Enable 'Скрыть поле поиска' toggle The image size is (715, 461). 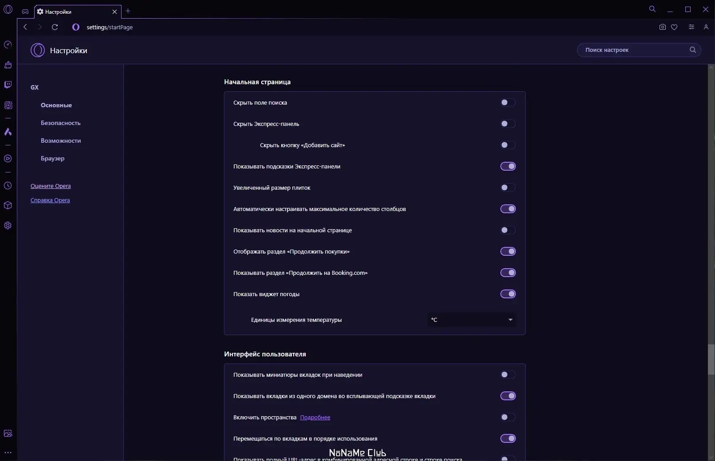[508, 102]
